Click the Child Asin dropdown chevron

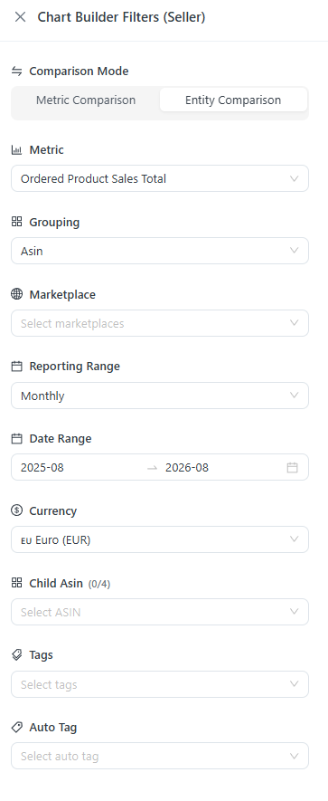(294, 612)
